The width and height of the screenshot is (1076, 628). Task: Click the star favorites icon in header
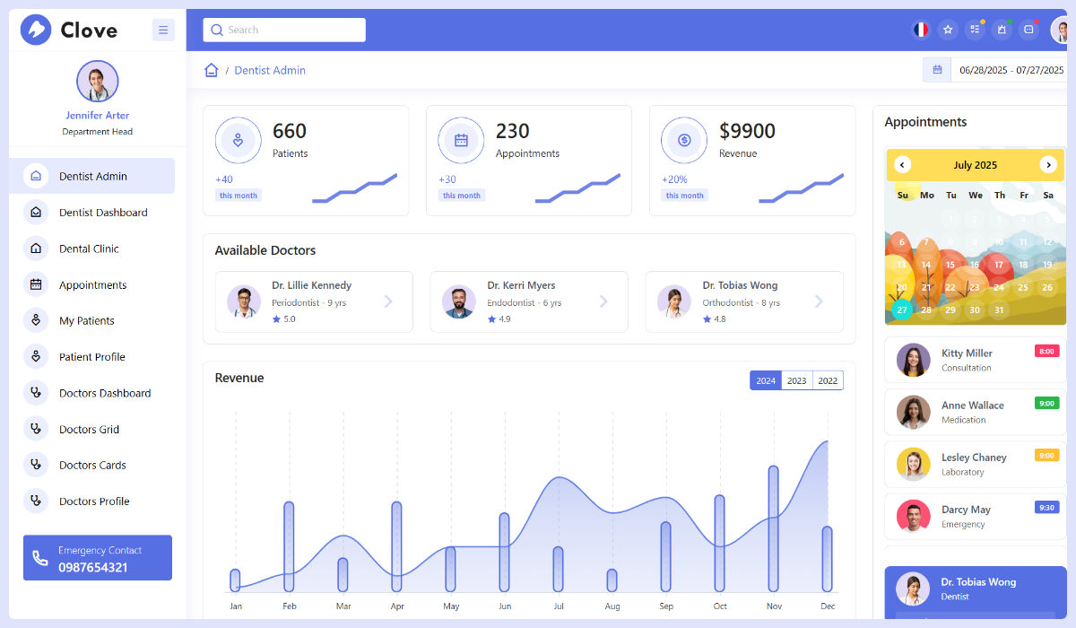pos(948,30)
